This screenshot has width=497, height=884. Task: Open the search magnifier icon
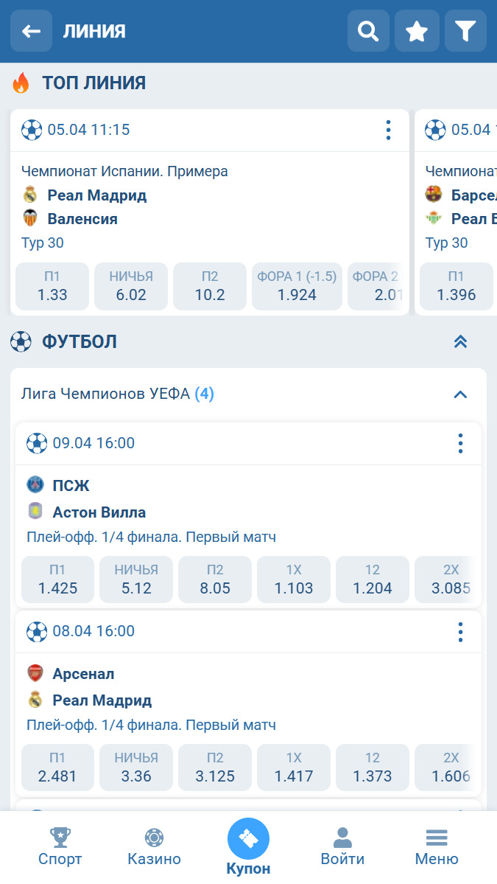[x=368, y=31]
